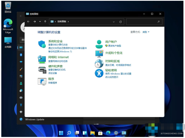Click the refresh button in address bar
Viewport: 185px width, 138px height.
click(x=120, y=22)
